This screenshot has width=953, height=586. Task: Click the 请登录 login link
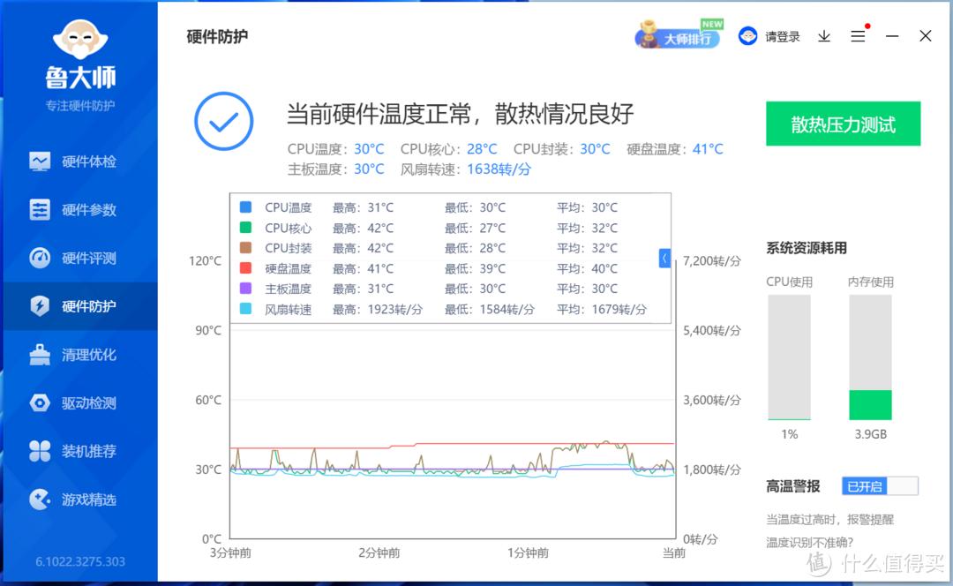tap(781, 36)
